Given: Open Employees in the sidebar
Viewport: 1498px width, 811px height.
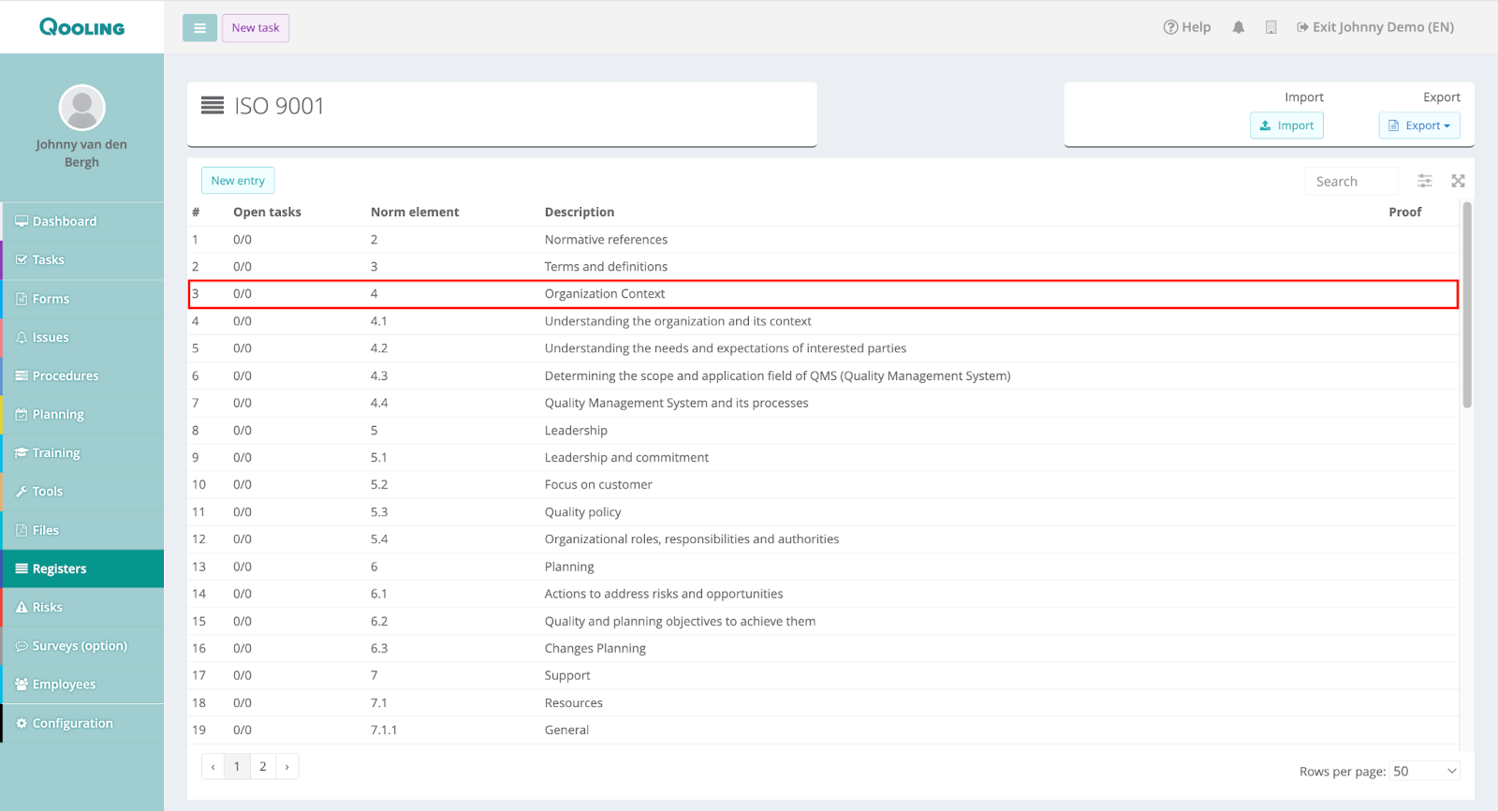Looking at the screenshot, I should click(x=82, y=684).
